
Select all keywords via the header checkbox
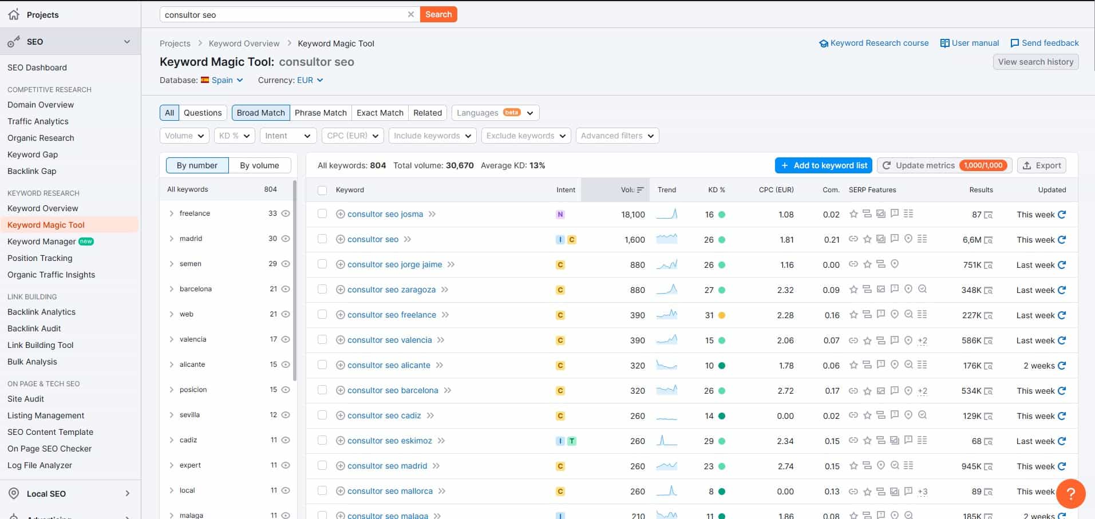pos(322,189)
